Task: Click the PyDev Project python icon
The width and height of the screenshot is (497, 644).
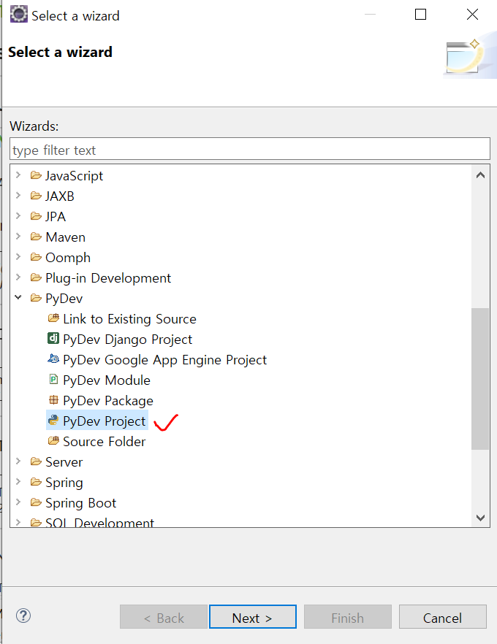Action: pos(53,421)
